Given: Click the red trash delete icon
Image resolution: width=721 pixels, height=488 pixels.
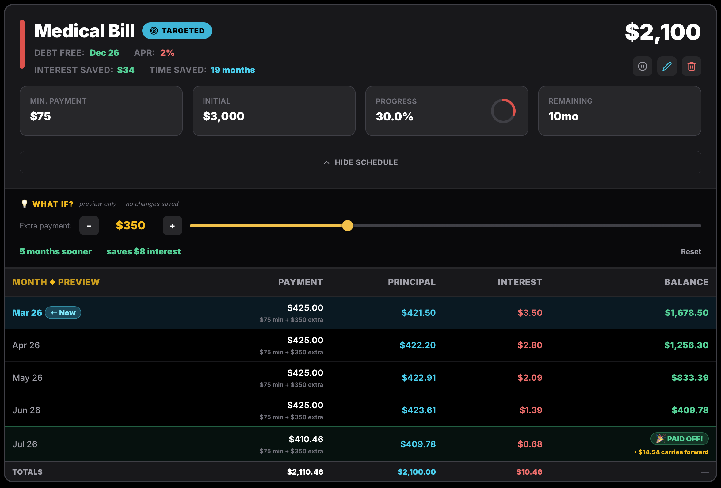Looking at the screenshot, I should pyautogui.click(x=691, y=66).
